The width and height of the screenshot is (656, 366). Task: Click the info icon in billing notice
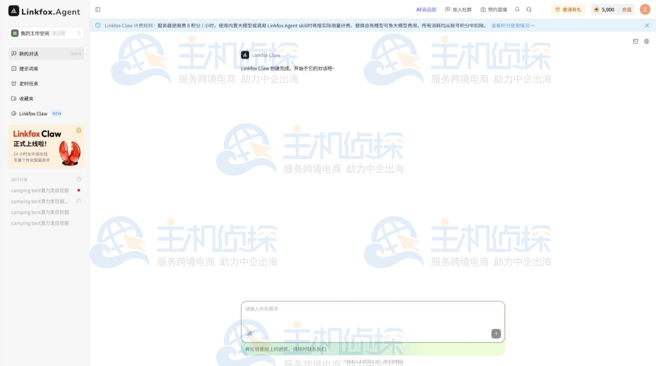pos(98,26)
